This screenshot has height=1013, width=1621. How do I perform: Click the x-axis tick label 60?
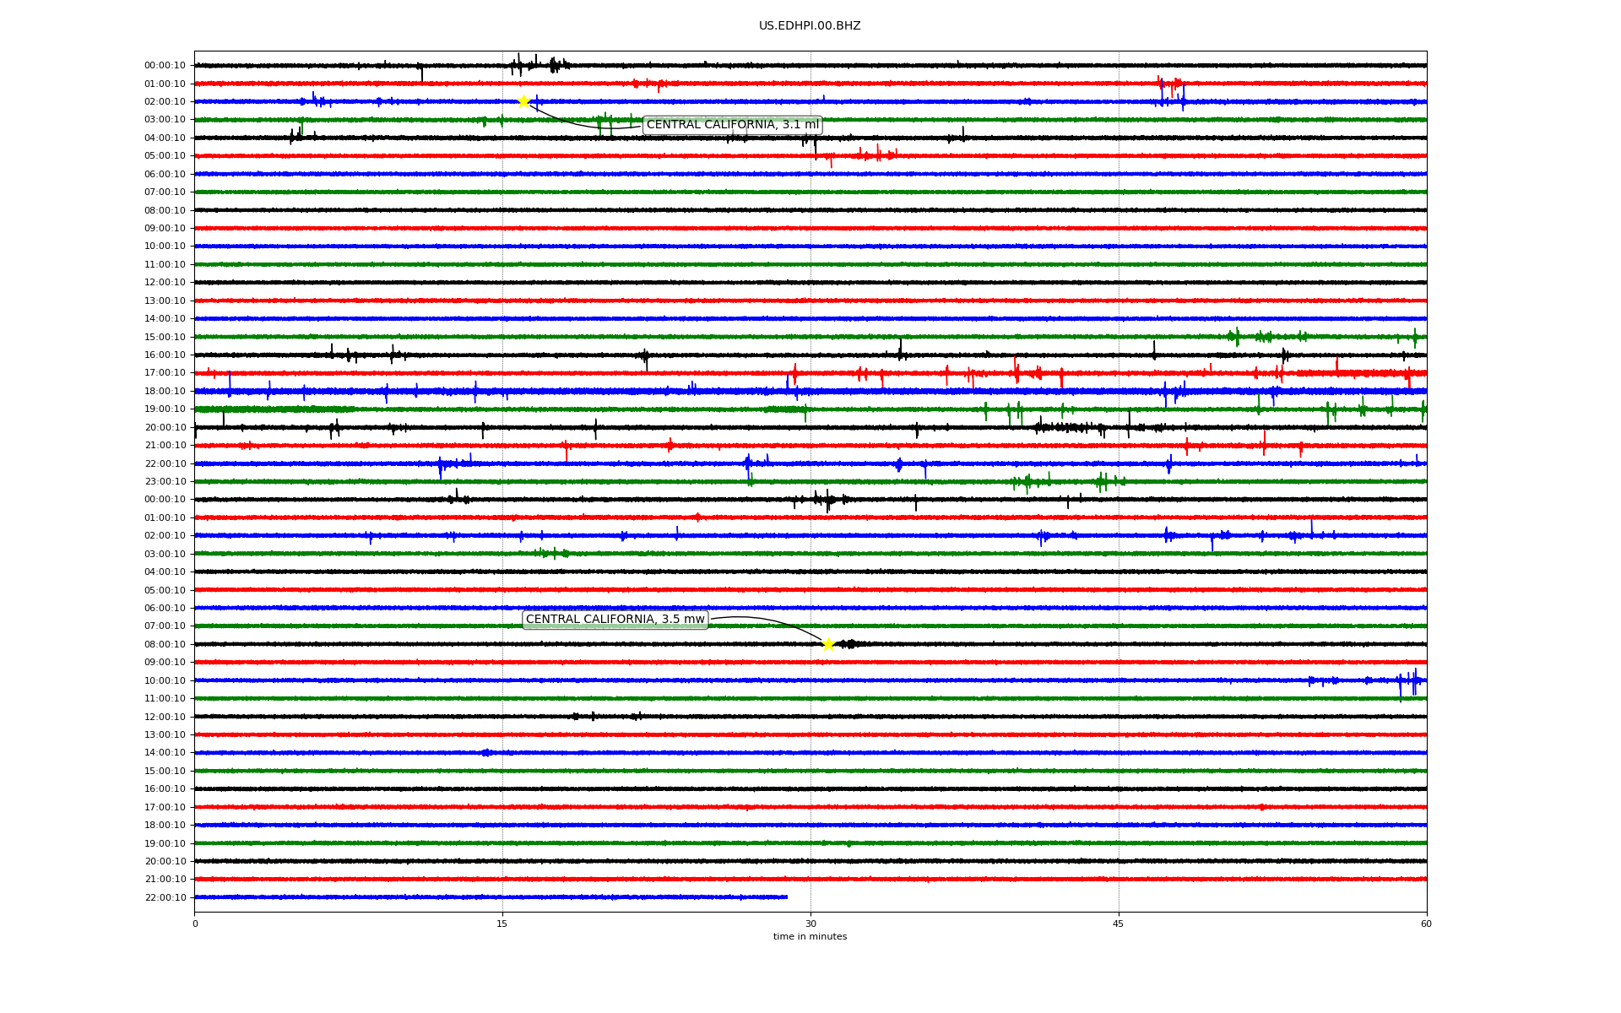[1426, 924]
